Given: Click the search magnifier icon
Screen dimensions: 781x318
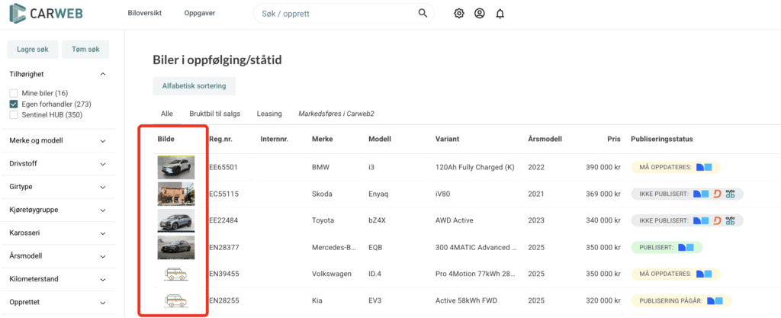Looking at the screenshot, I should 423,14.
